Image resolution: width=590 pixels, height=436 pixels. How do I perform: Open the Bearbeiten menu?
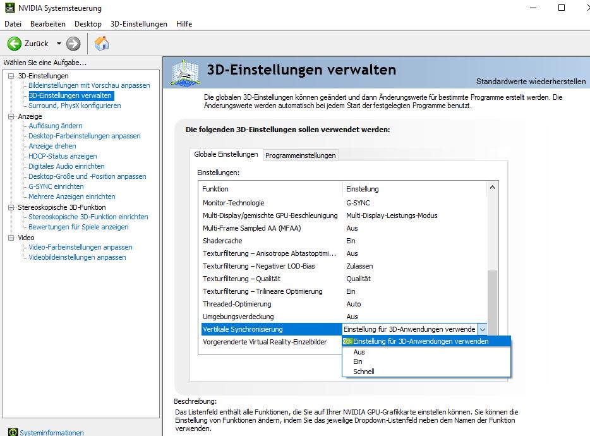point(48,24)
